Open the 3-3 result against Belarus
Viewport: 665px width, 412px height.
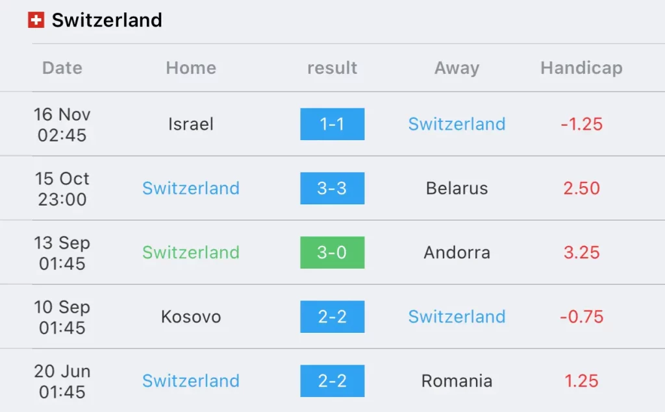point(332,188)
